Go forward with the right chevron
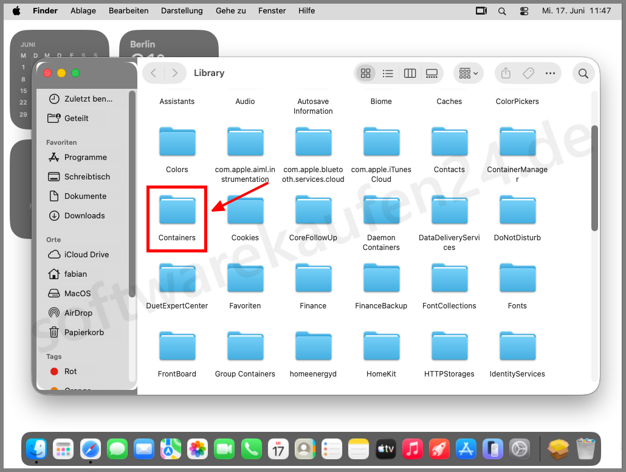The image size is (626, 472). click(x=175, y=73)
